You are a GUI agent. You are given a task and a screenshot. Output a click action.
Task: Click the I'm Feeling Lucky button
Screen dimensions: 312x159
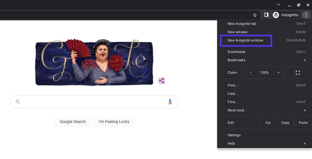[x=114, y=122]
